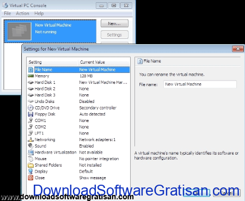Select the Sound setting label
245x201 pixels.
tap(40, 146)
